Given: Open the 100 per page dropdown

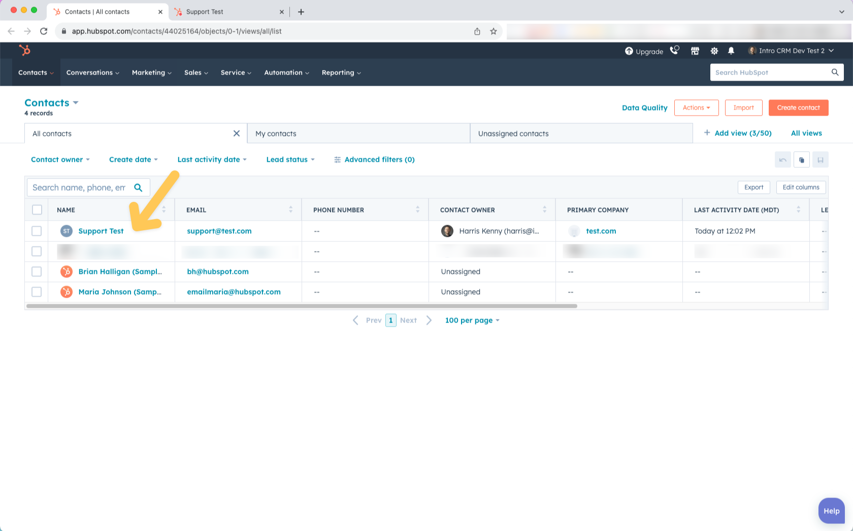Looking at the screenshot, I should click(x=472, y=321).
